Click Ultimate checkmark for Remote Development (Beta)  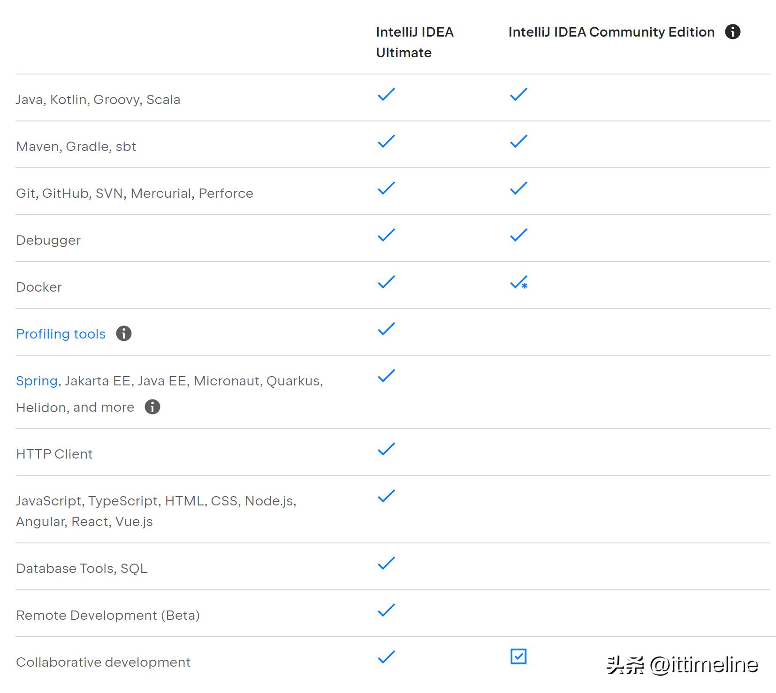click(387, 610)
